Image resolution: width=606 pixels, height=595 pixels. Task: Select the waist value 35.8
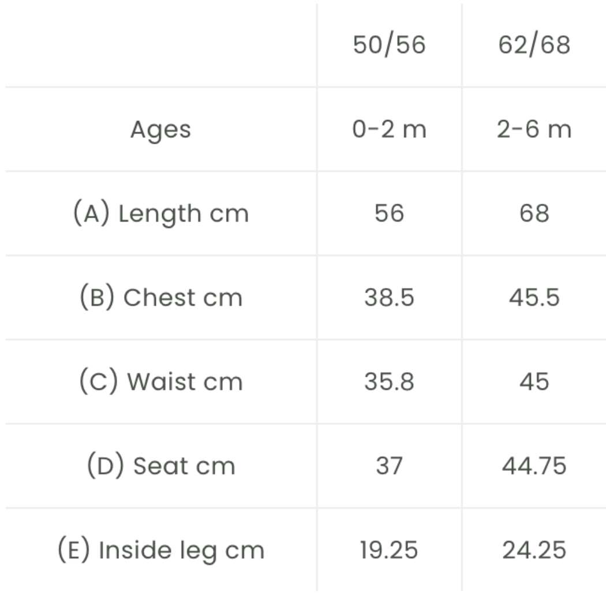pyautogui.click(x=389, y=381)
